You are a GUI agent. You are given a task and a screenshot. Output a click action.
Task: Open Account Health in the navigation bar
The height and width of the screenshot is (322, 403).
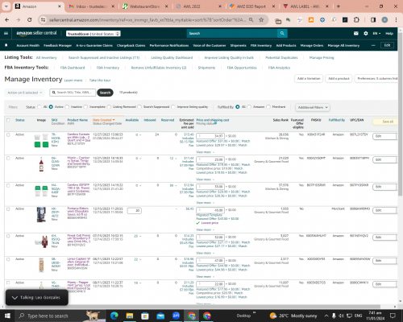[x=28, y=45]
